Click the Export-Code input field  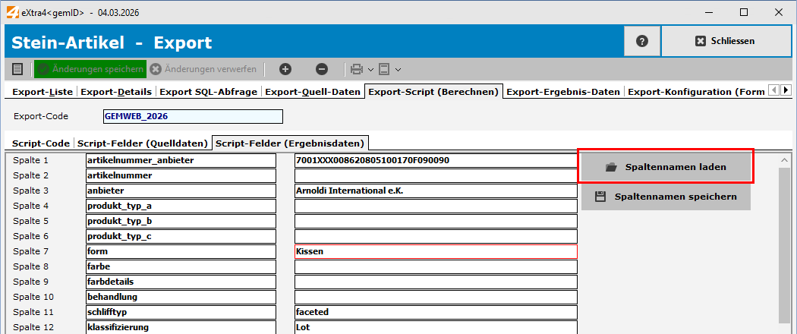pyautogui.click(x=193, y=116)
